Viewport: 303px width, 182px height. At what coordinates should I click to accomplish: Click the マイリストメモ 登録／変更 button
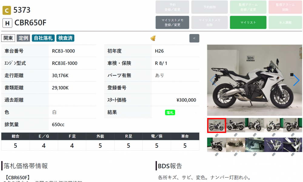pyautogui.click(x=172, y=22)
